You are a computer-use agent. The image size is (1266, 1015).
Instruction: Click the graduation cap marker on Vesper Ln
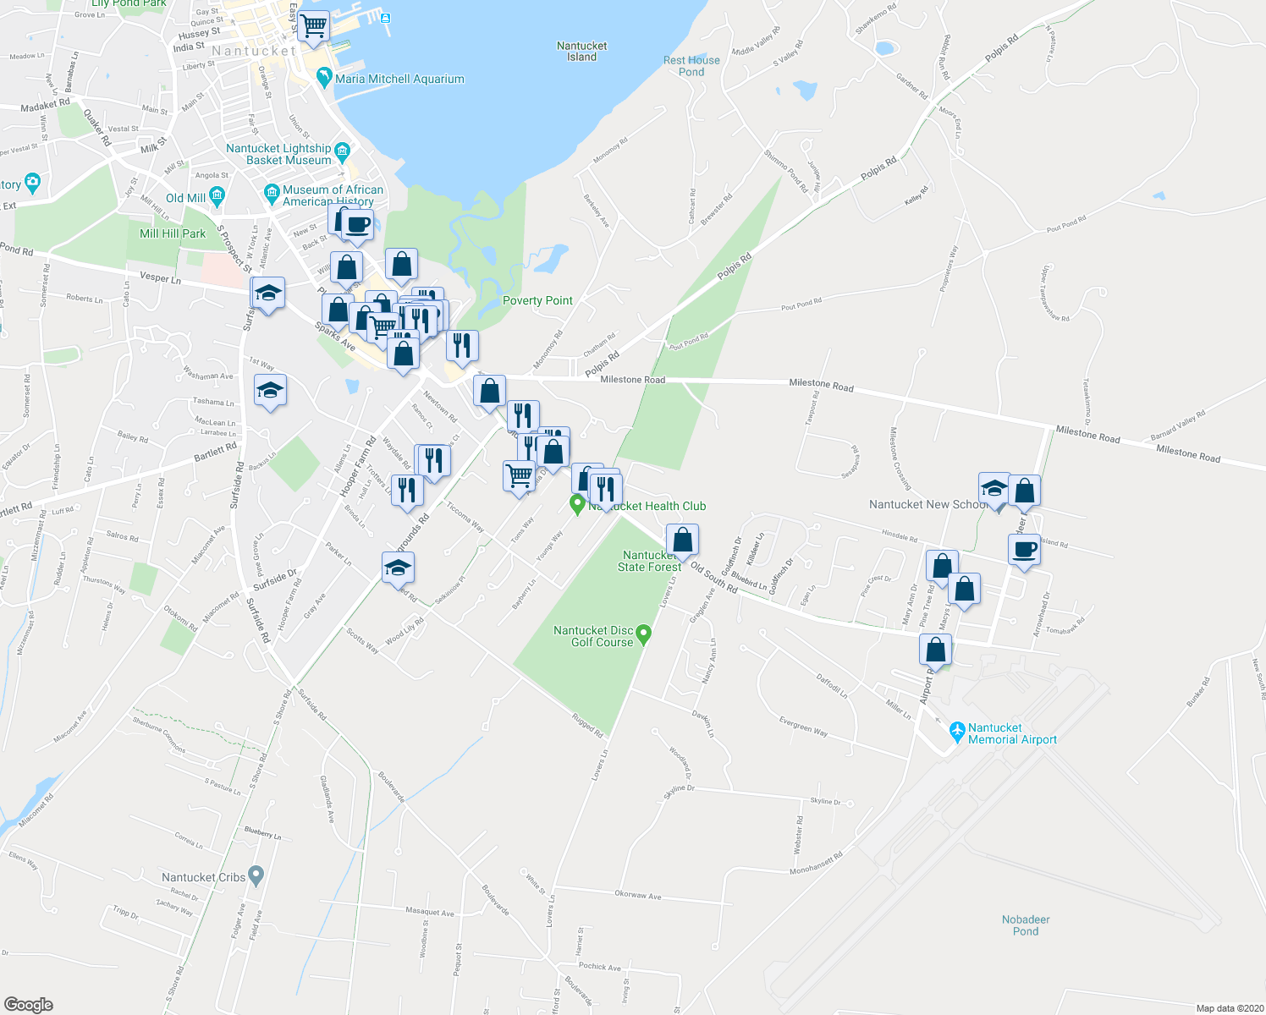point(269,294)
